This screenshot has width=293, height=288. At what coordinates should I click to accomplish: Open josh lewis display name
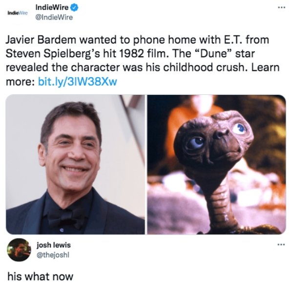(x=54, y=245)
